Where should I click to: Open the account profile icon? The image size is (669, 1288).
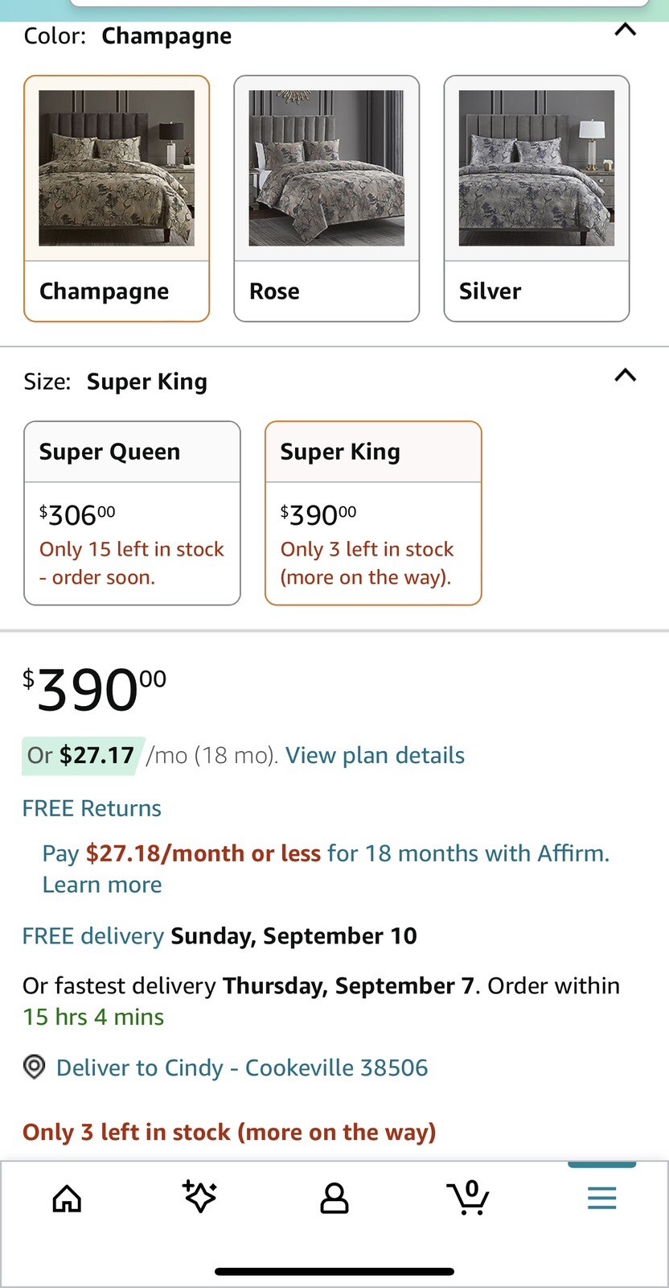(334, 1198)
